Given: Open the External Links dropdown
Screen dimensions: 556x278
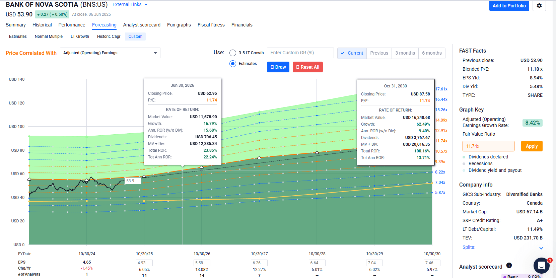Looking at the screenshot, I should pyautogui.click(x=130, y=5).
